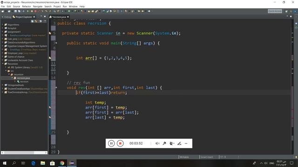The width and height of the screenshot is (298, 167).
Task: Open the Navigate menu
Action: point(38,6)
